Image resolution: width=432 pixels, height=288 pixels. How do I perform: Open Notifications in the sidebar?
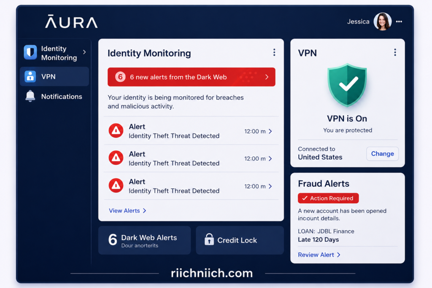tap(54, 97)
